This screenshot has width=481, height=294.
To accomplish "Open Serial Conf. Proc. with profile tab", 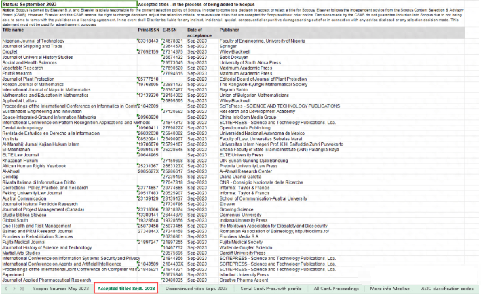I will click(x=271, y=289).
